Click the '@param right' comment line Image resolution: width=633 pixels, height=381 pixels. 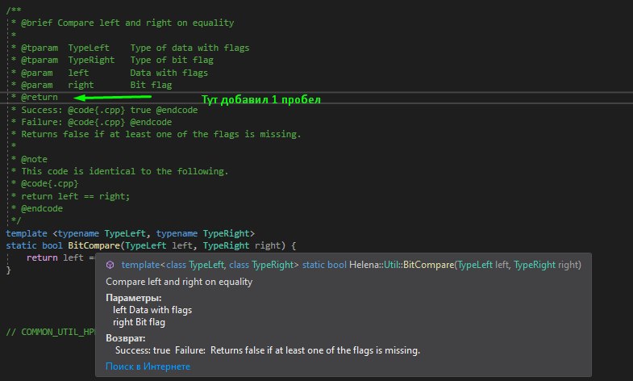tap(97, 85)
